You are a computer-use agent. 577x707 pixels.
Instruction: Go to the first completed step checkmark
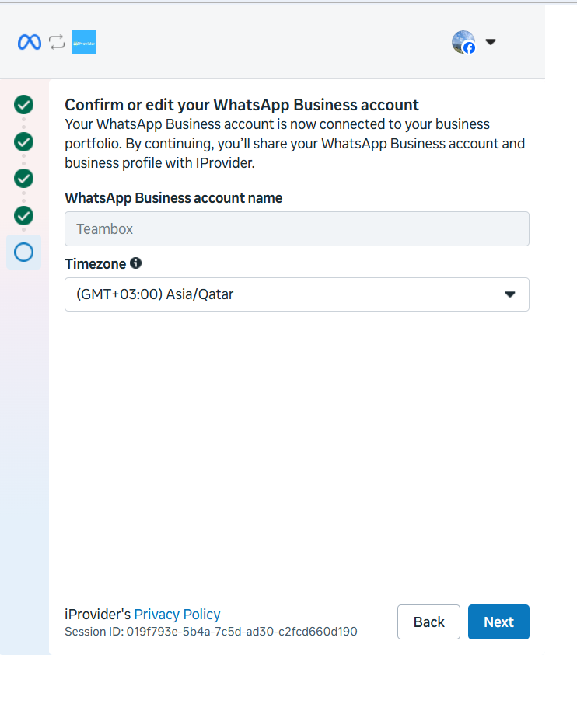pos(23,105)
